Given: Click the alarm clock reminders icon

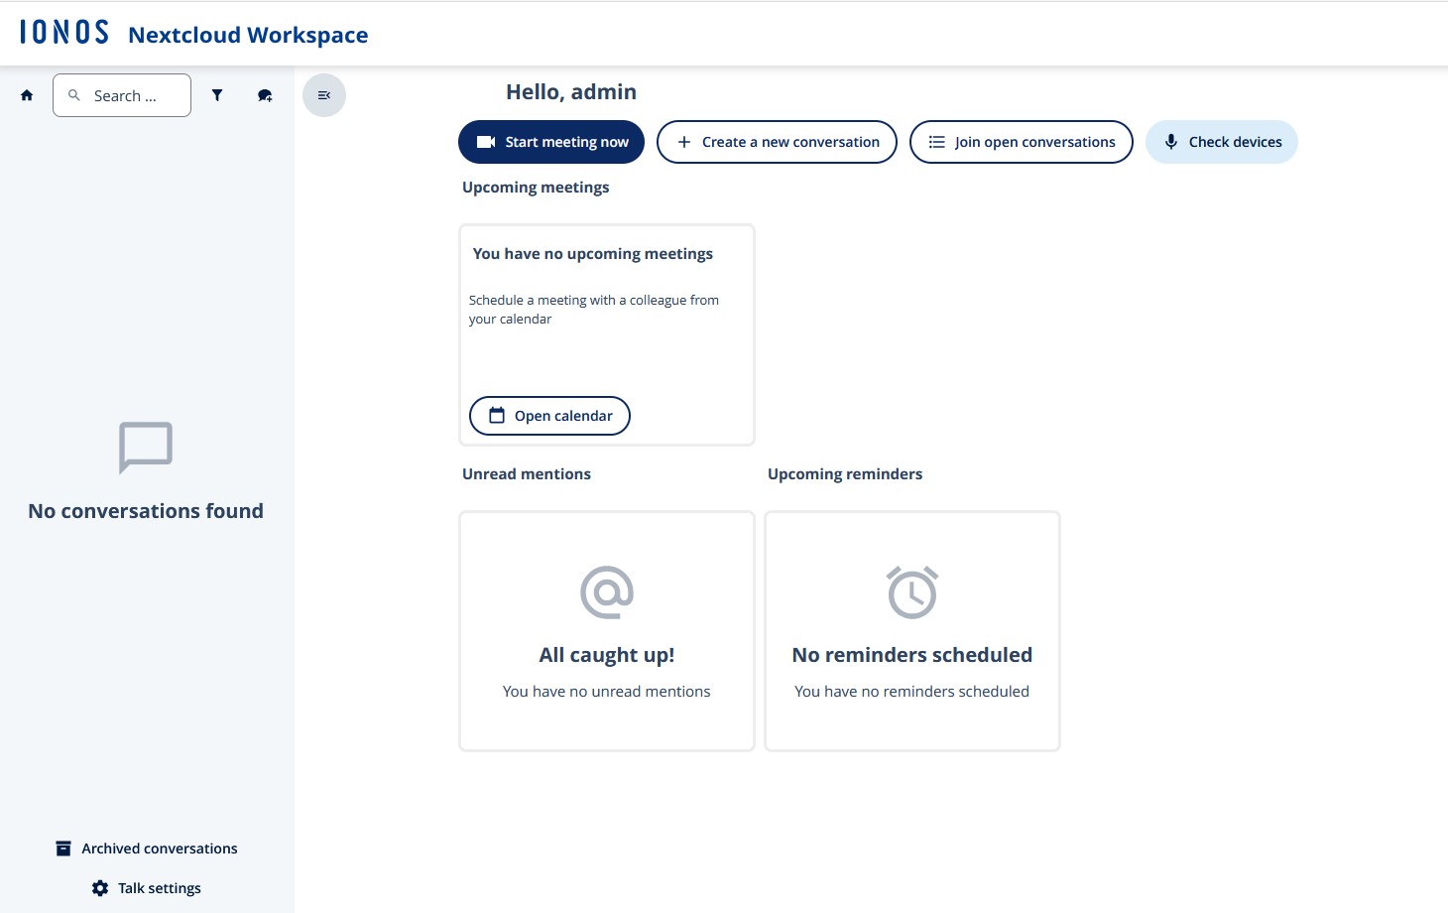Looking at the screenshot, I should [x=911, y=592].
